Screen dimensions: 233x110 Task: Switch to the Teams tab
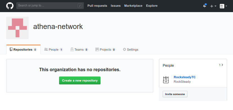(x=79, y=50)
